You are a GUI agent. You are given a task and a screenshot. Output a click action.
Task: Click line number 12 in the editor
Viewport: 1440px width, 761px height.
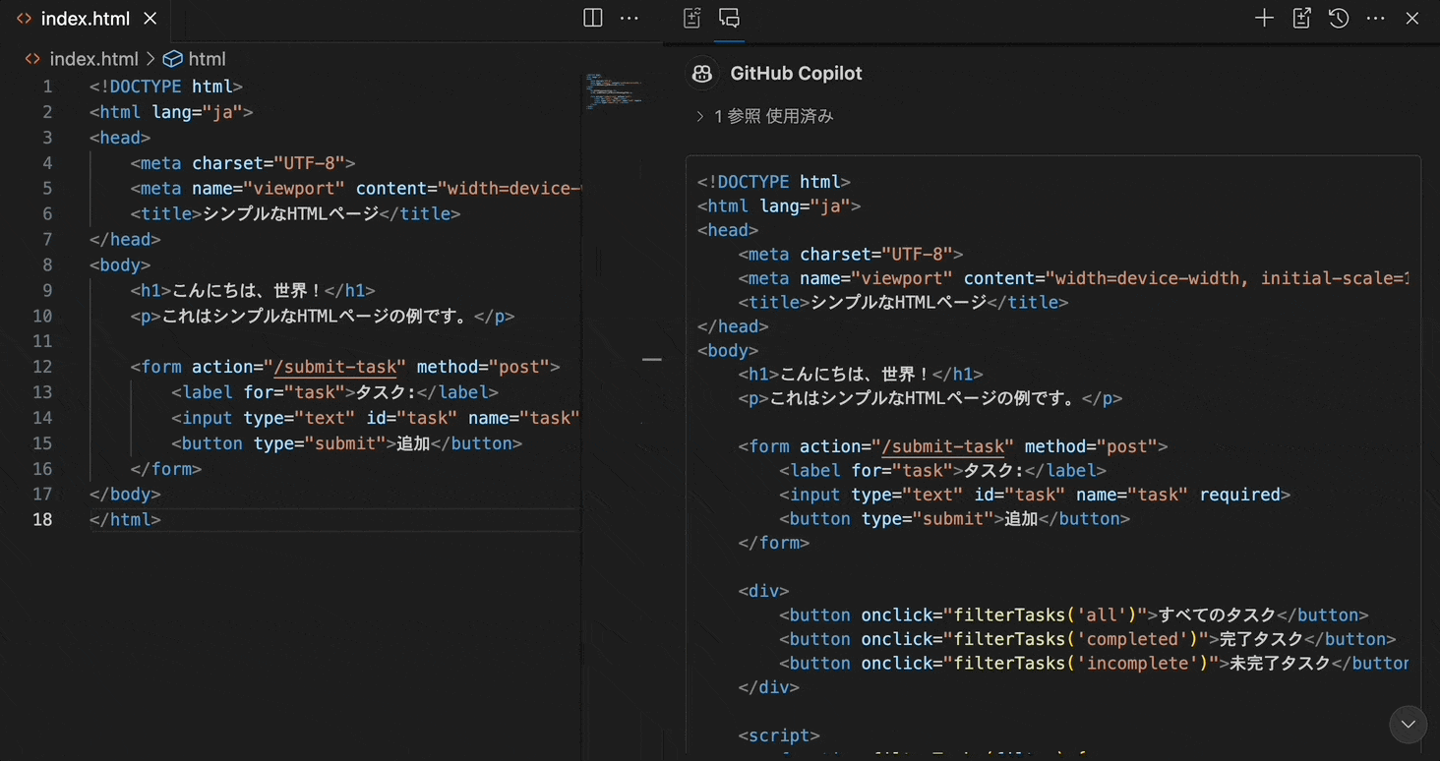pos(42,367)
